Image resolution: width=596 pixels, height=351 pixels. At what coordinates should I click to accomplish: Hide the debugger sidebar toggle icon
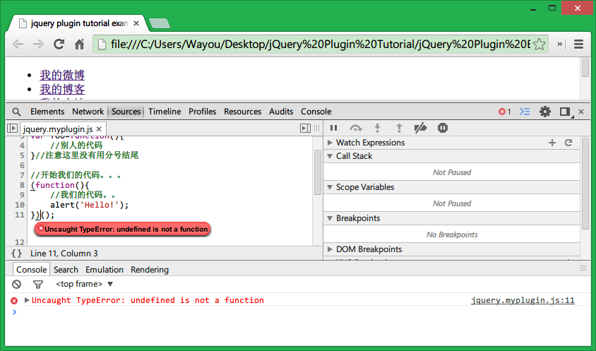pos(305,129)
